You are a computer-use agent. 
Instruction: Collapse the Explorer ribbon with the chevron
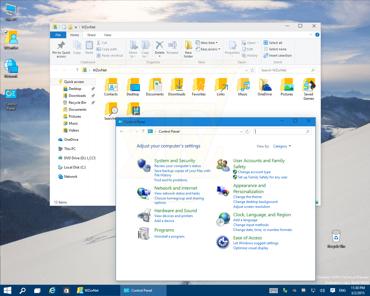pyautogui.click(x=311, y=35)
